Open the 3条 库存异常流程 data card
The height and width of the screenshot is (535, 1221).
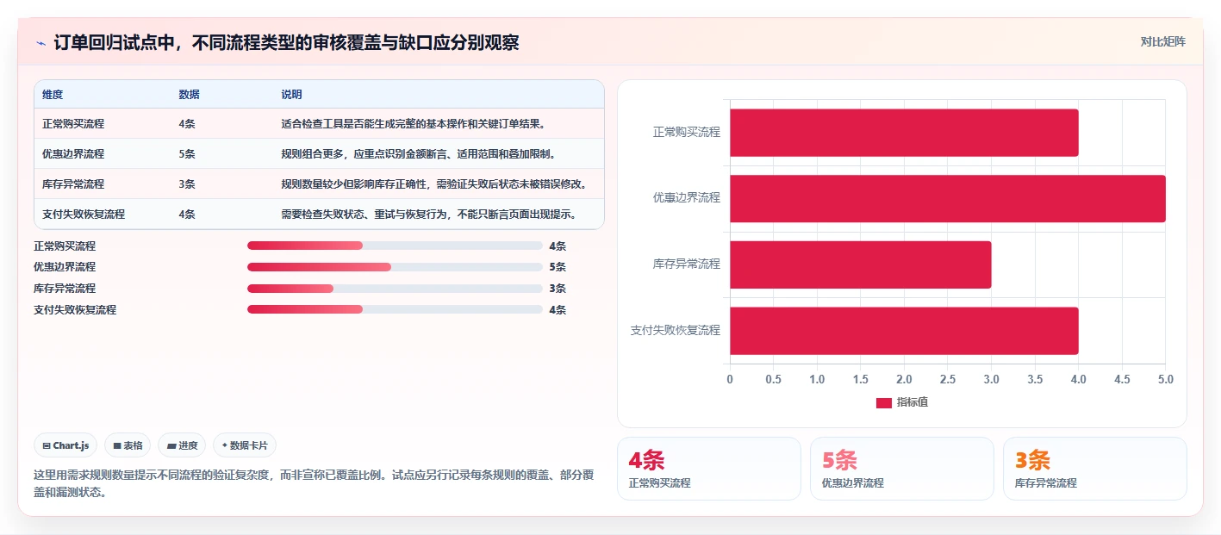coord(1095,469)
